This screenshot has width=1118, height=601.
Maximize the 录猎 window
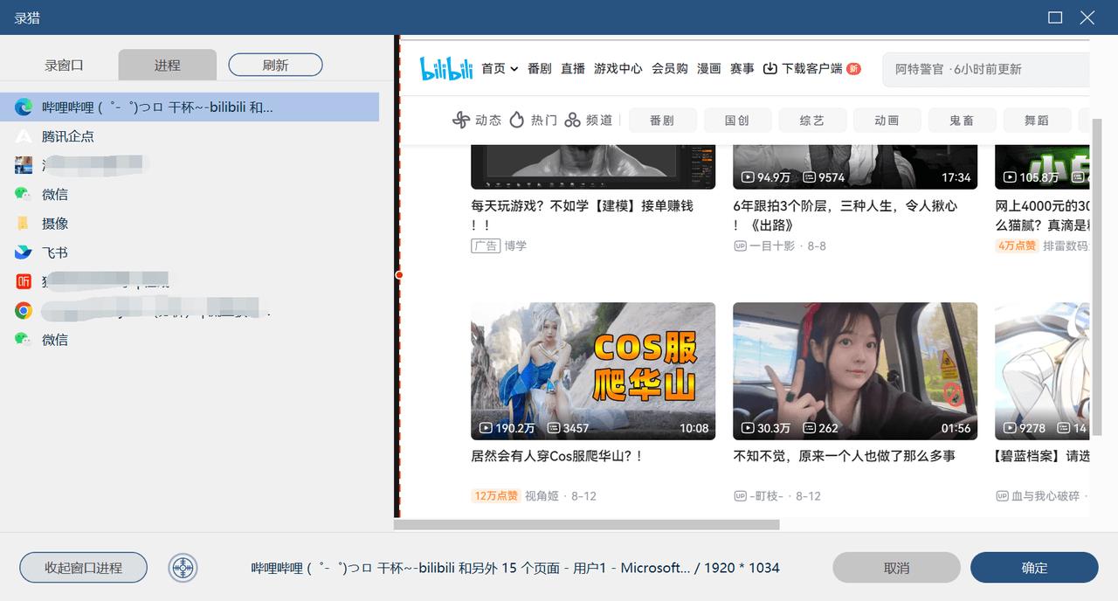coord(1055,17)
